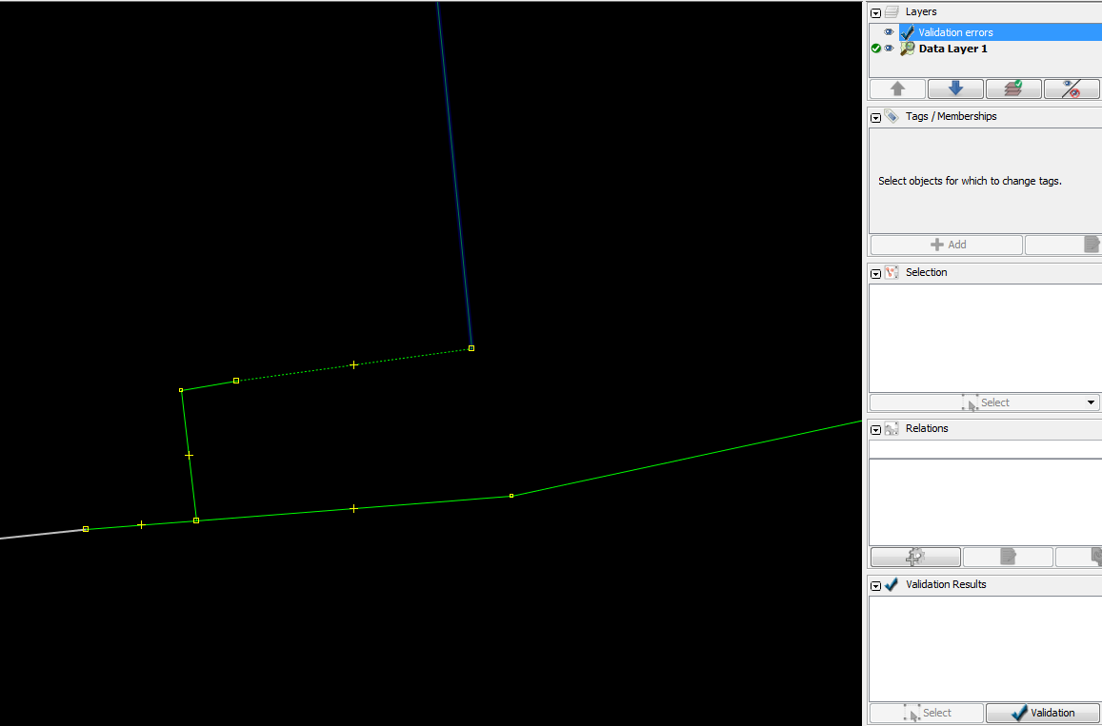Click the 'Tags / Memberships' panel title
Image resolution: width=1102 pixels, height=726 pixels.
pos(951,116)
